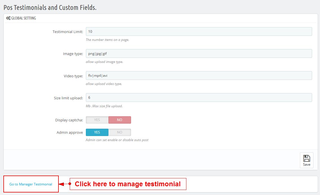Click the Save floppy disk icon
Viewport: 320px width, 195px height.
pyautogui.click(x=306, y=158)
